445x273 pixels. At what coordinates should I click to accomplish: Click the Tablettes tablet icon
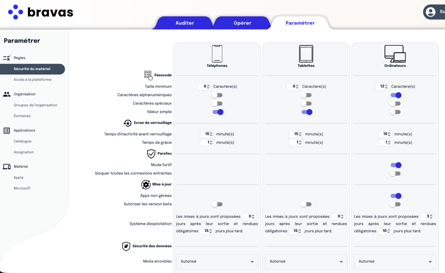(x=306, y=54)
